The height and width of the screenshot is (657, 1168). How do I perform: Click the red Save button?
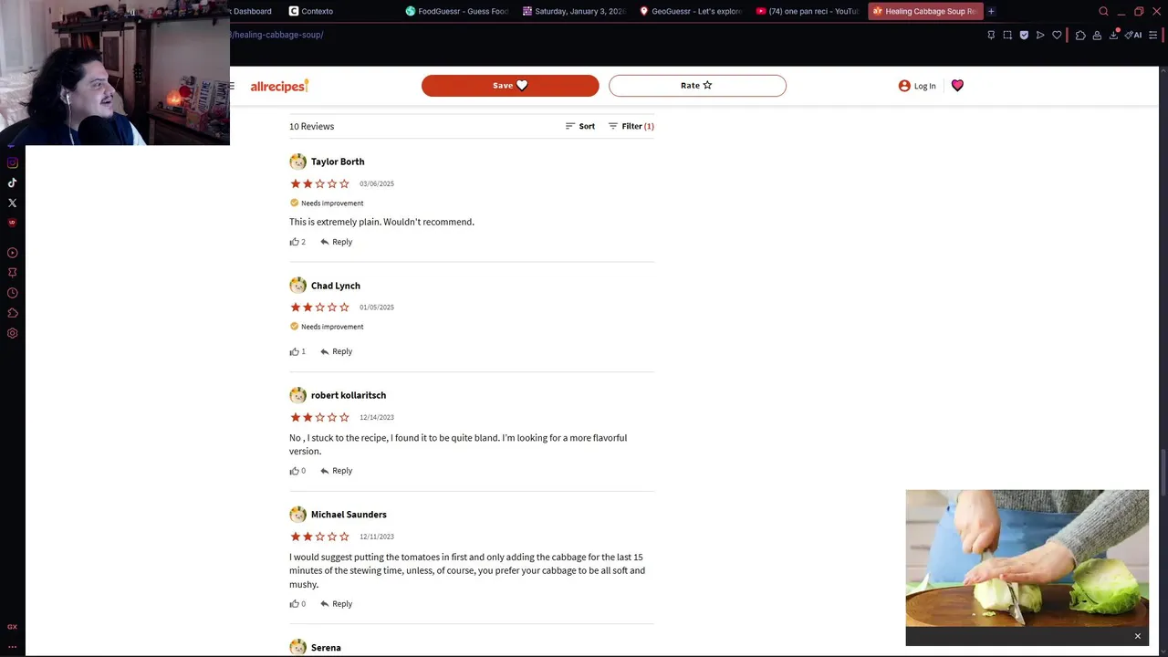coord(510,86)
